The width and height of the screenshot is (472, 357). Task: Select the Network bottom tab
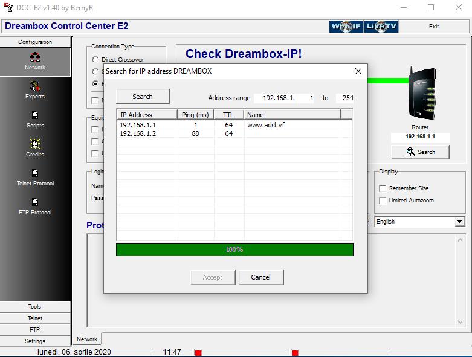(x=87, y=339)
